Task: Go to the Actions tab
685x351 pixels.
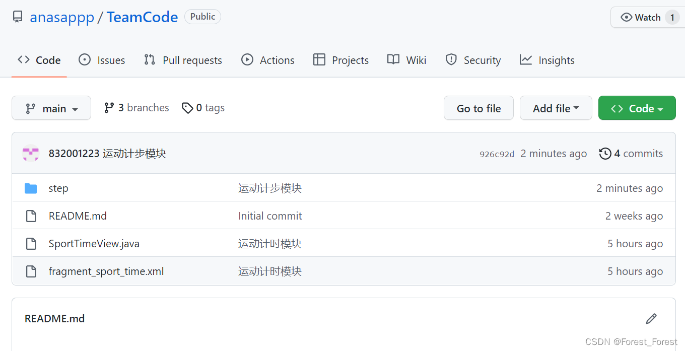Action: 267,60
